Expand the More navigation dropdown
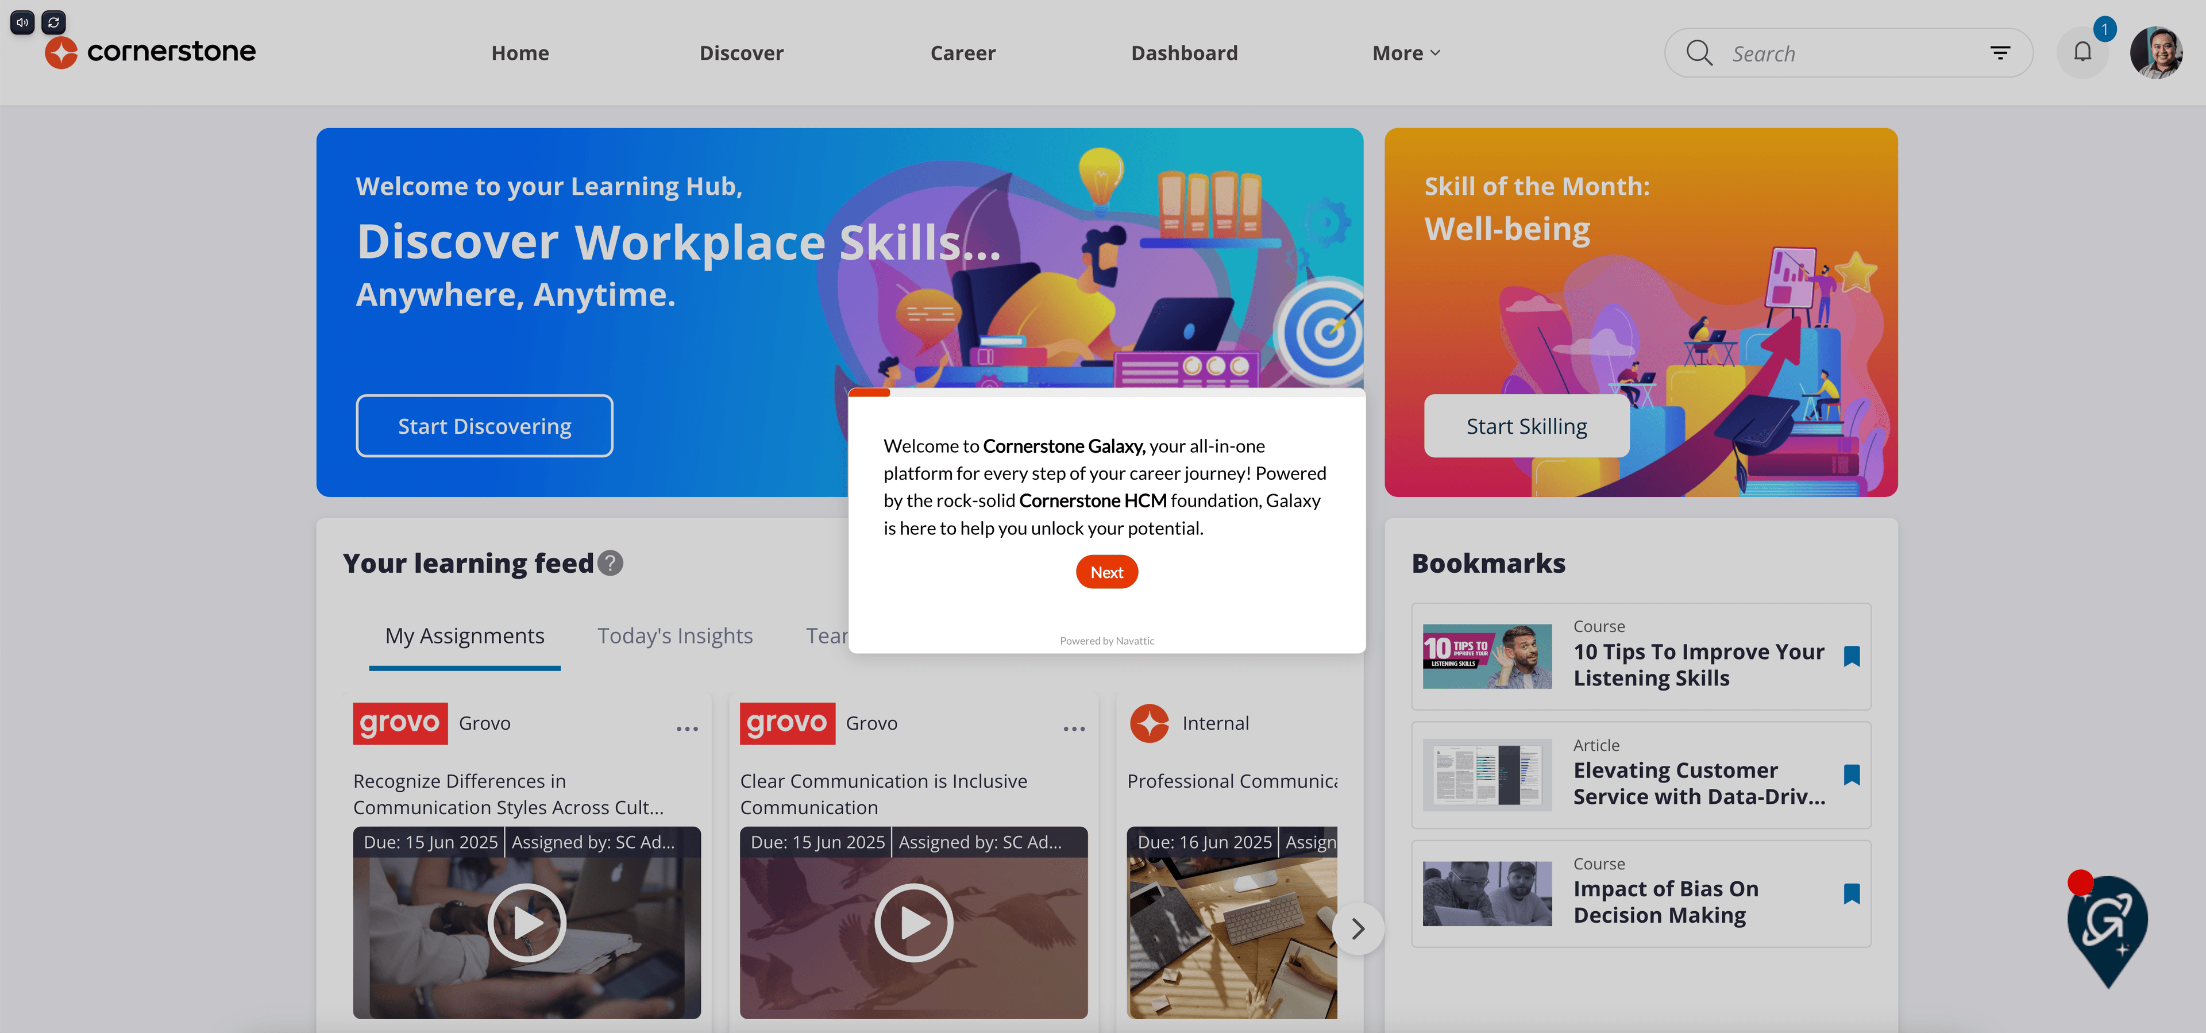Image resolution: width=2206 pixels, height=1033 pixels. [x=1405, y=53]
